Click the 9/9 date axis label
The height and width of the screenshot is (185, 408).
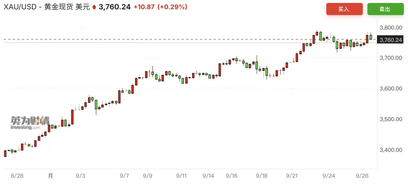coord(147,176)
